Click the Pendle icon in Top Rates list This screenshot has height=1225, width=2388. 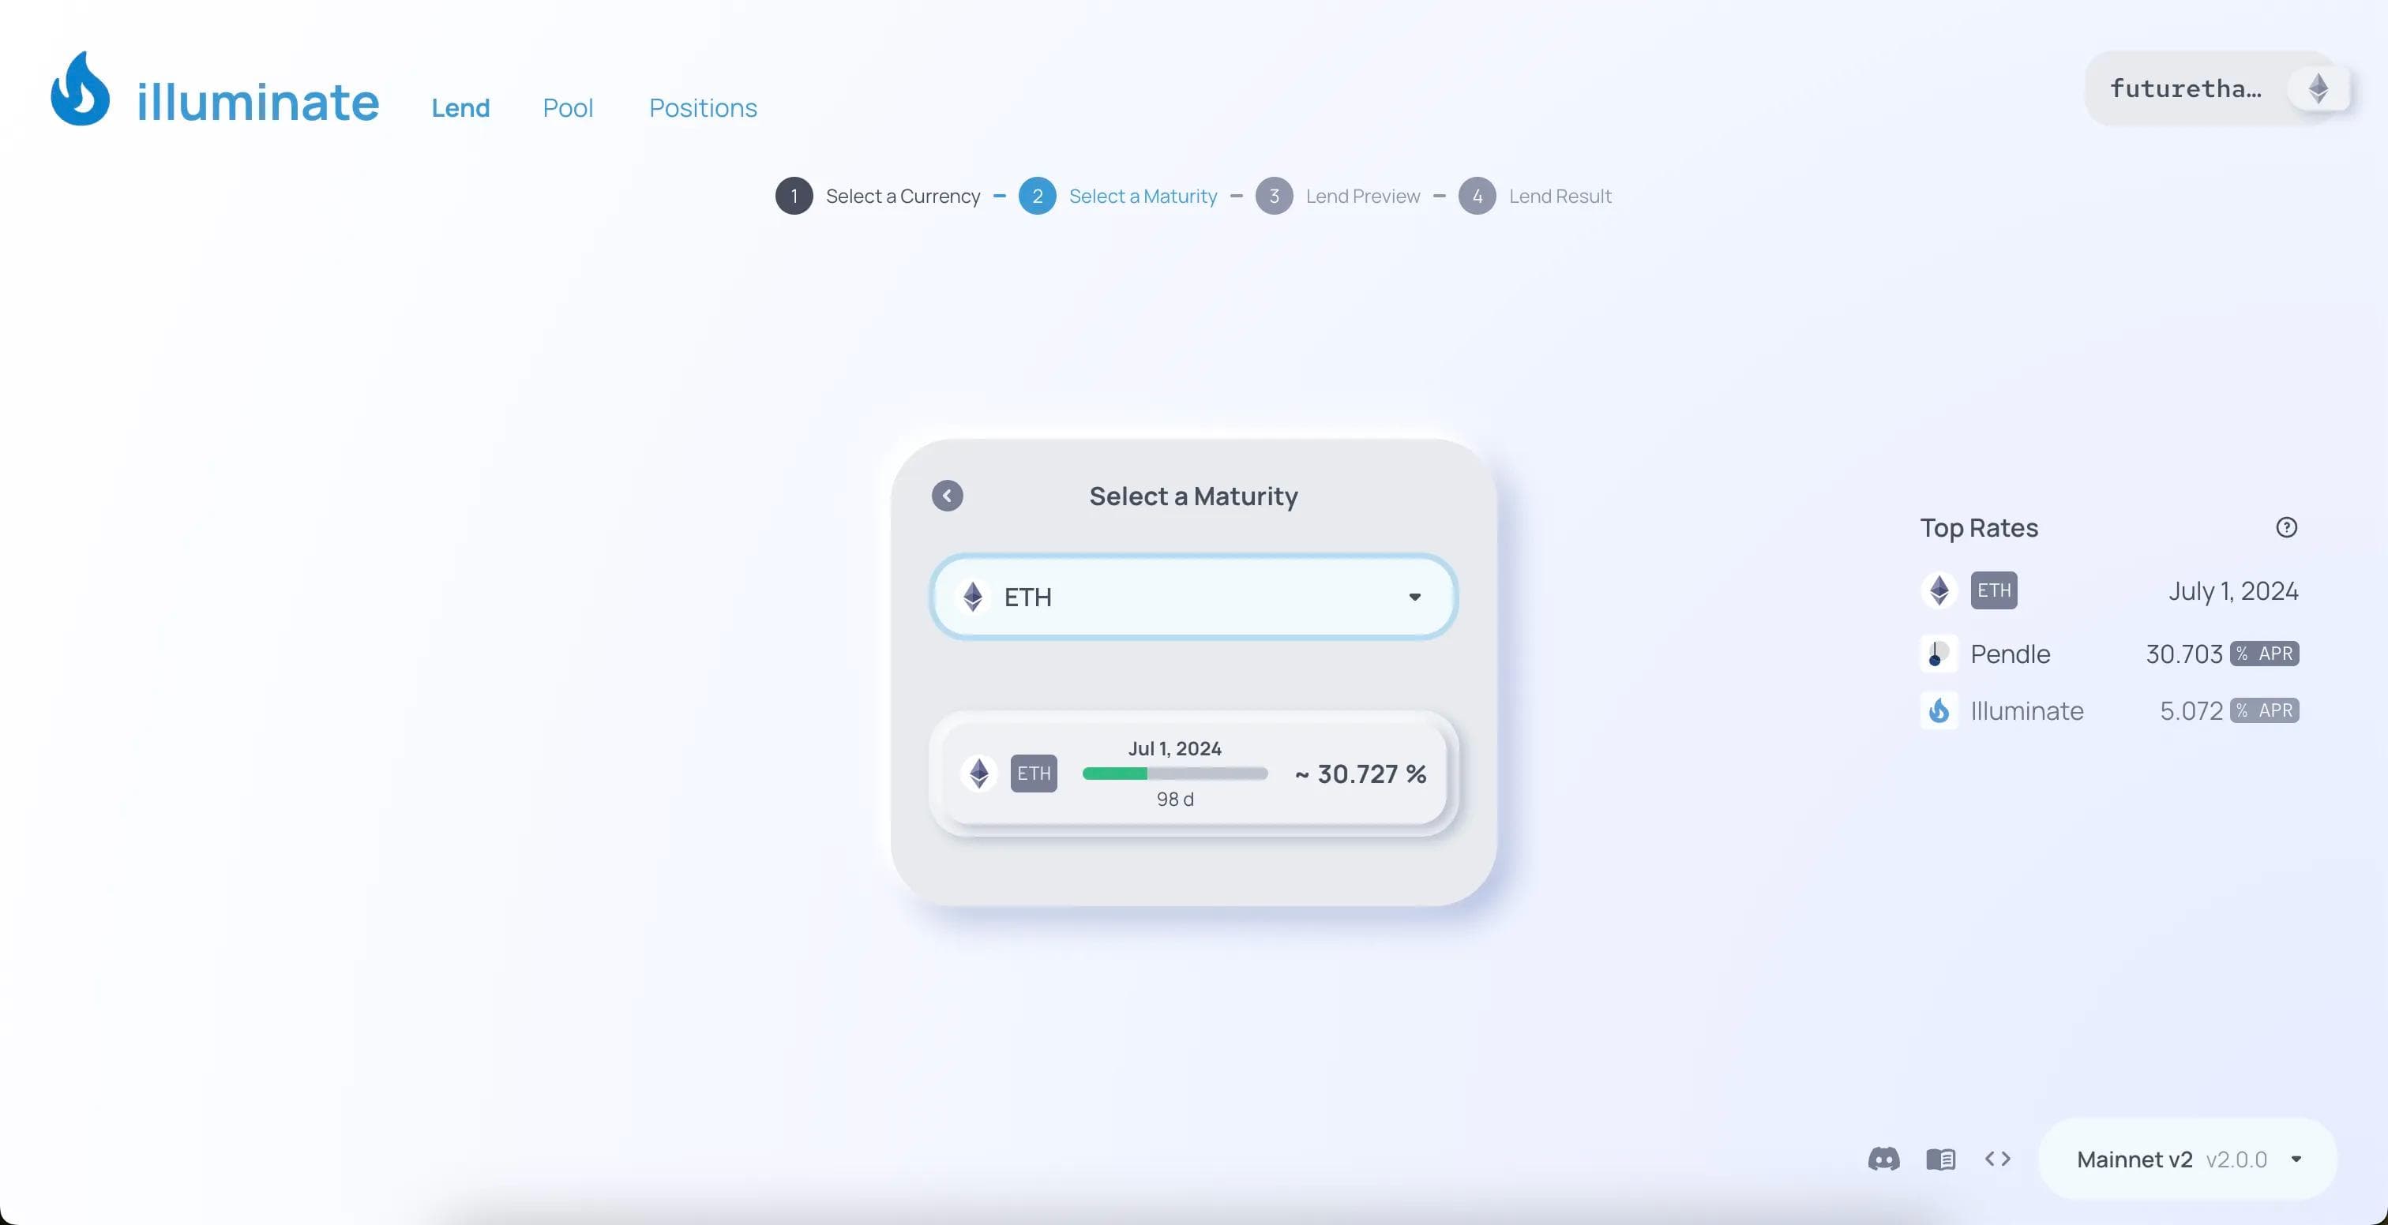click(x=1938, y=653)
